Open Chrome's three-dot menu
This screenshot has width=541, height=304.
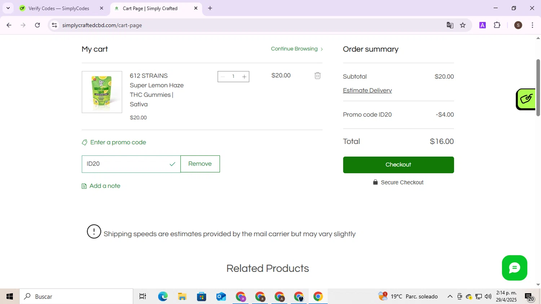[x=532, y=25]
